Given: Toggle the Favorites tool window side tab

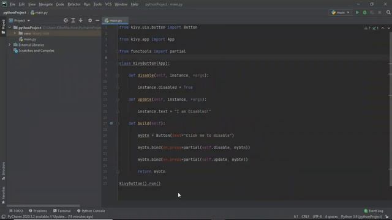Looking at the screenshot, I should pos(3,195).
